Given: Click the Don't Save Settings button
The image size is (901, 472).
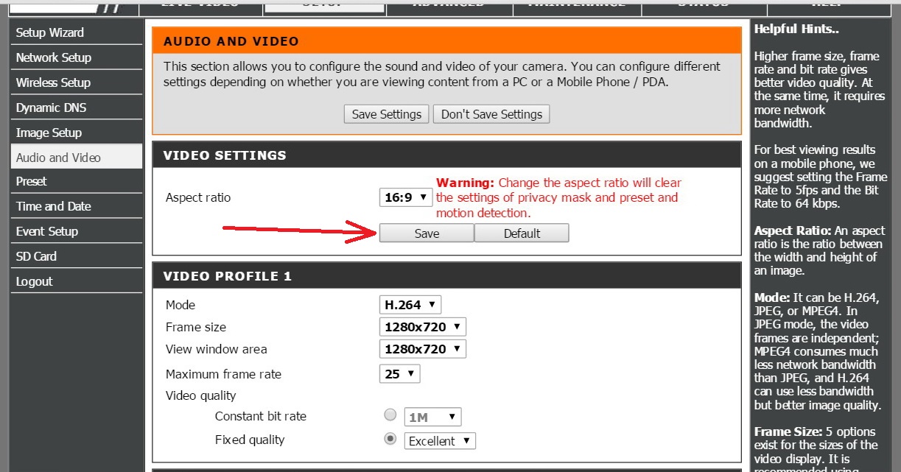Looking at the screenshot, I should pos(491,114).
